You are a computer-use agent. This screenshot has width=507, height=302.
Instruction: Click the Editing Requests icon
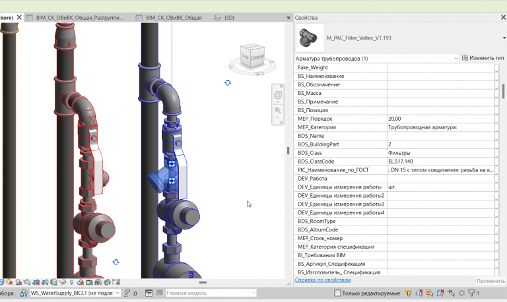click(x=127, y=293)
